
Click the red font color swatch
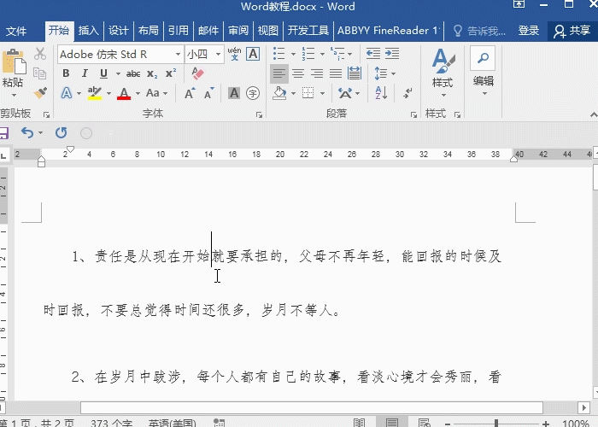pyautogui.click(x=124, y=93)
